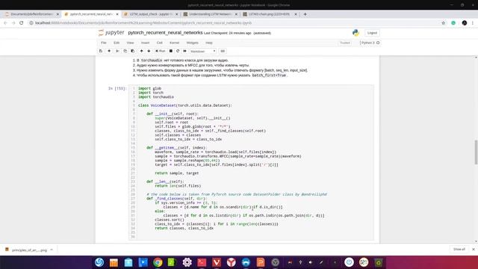This screenshot has width=478, height=269.
Task: Open the Kernel menu
Action: pos(174,43)
